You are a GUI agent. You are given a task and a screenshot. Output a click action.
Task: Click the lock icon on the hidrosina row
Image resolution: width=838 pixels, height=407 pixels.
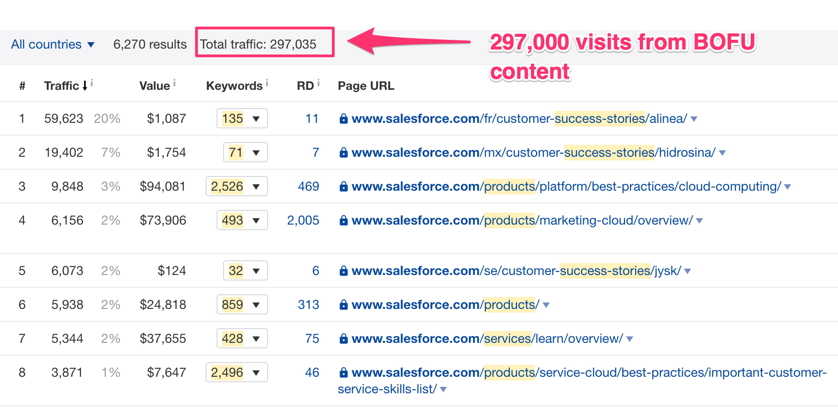343,153
